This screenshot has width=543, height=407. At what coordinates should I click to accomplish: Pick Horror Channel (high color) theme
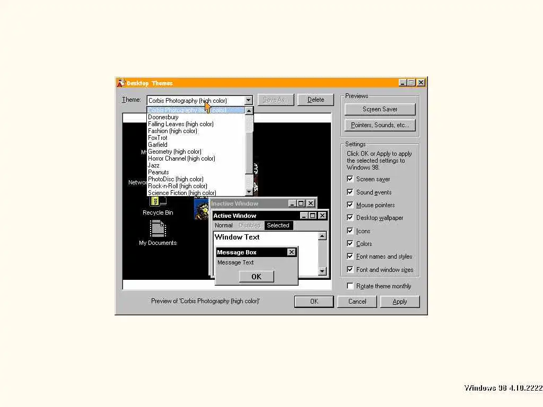pyautogui.click(x=196, y=158)
